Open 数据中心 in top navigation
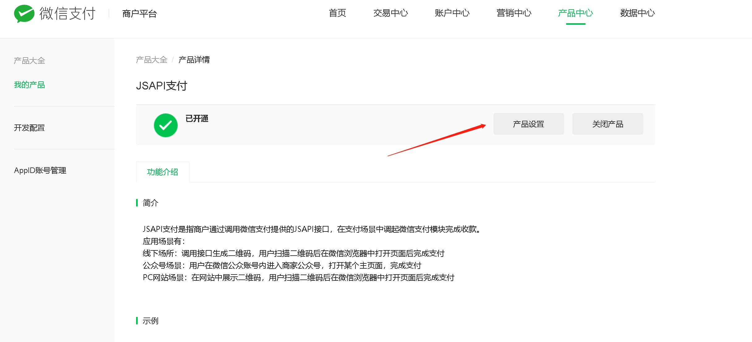This screenshot has height=342, width=752. pyautogui.click(x=638, y=13)
